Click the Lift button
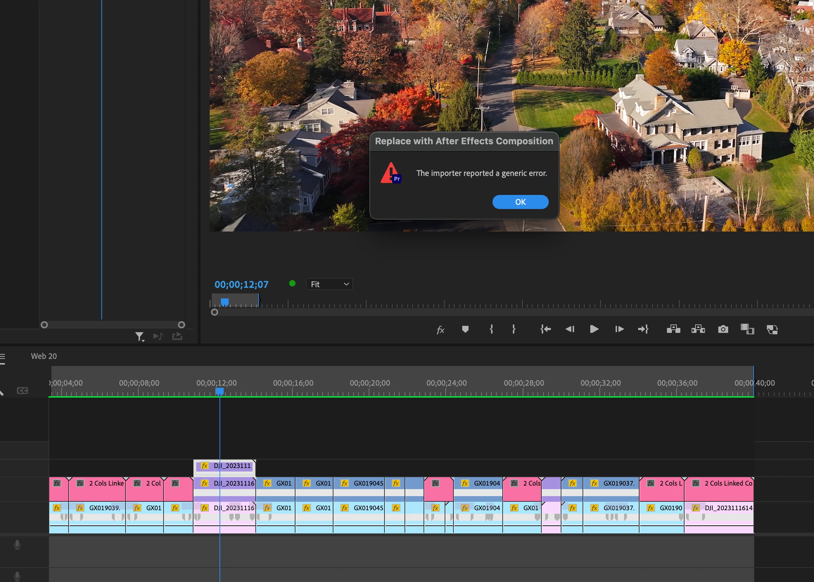This screenshot has width=814, height=582. pos(673,329)
